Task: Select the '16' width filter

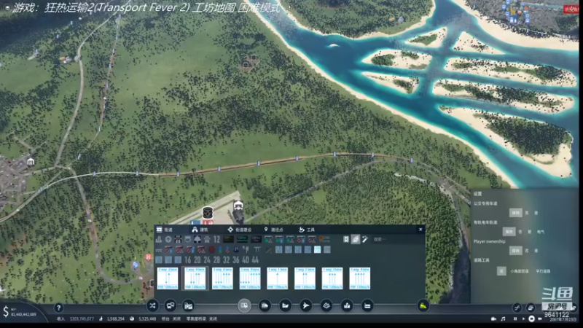Action: [188, 259]
